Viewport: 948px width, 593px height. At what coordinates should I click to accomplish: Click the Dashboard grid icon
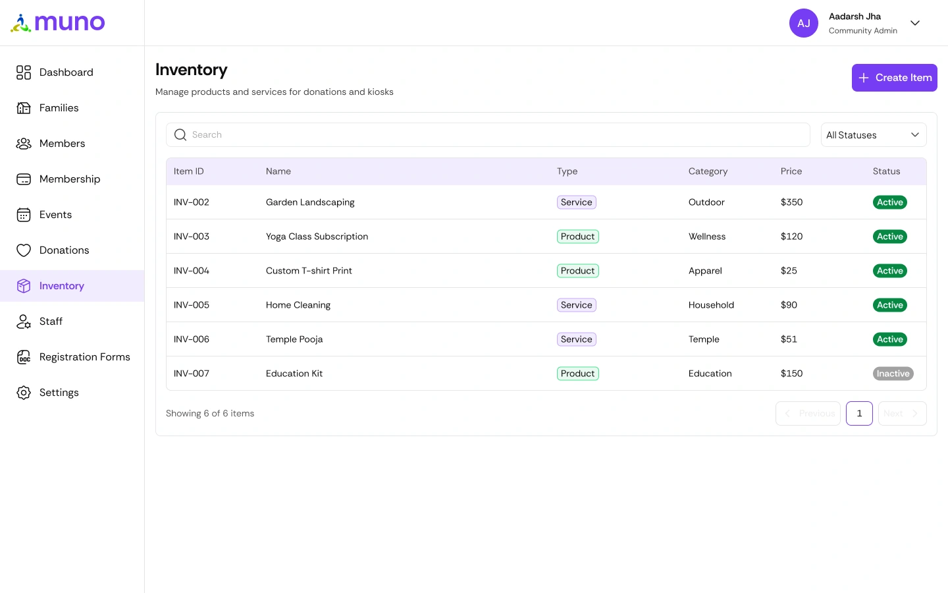tap(24, 72)
